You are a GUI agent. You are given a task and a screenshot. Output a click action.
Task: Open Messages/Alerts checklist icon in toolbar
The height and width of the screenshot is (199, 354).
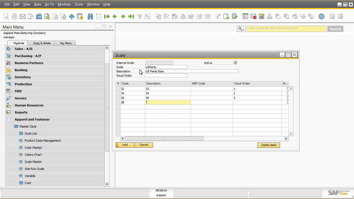pyautogui.click(x=245, y=17)
